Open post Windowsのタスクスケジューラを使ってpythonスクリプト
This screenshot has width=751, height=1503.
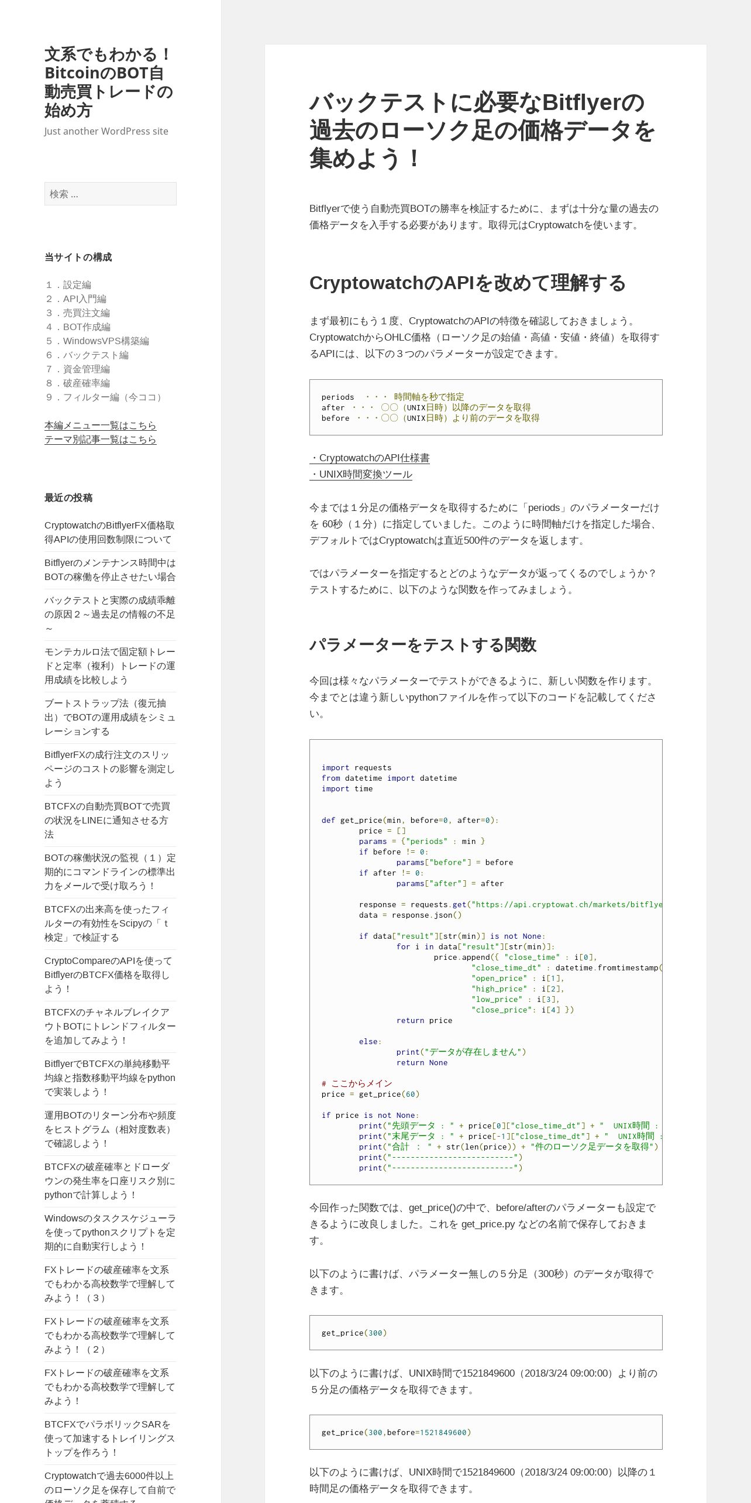110,1233
